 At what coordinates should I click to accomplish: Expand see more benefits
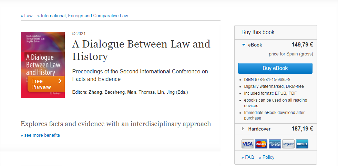40,135
